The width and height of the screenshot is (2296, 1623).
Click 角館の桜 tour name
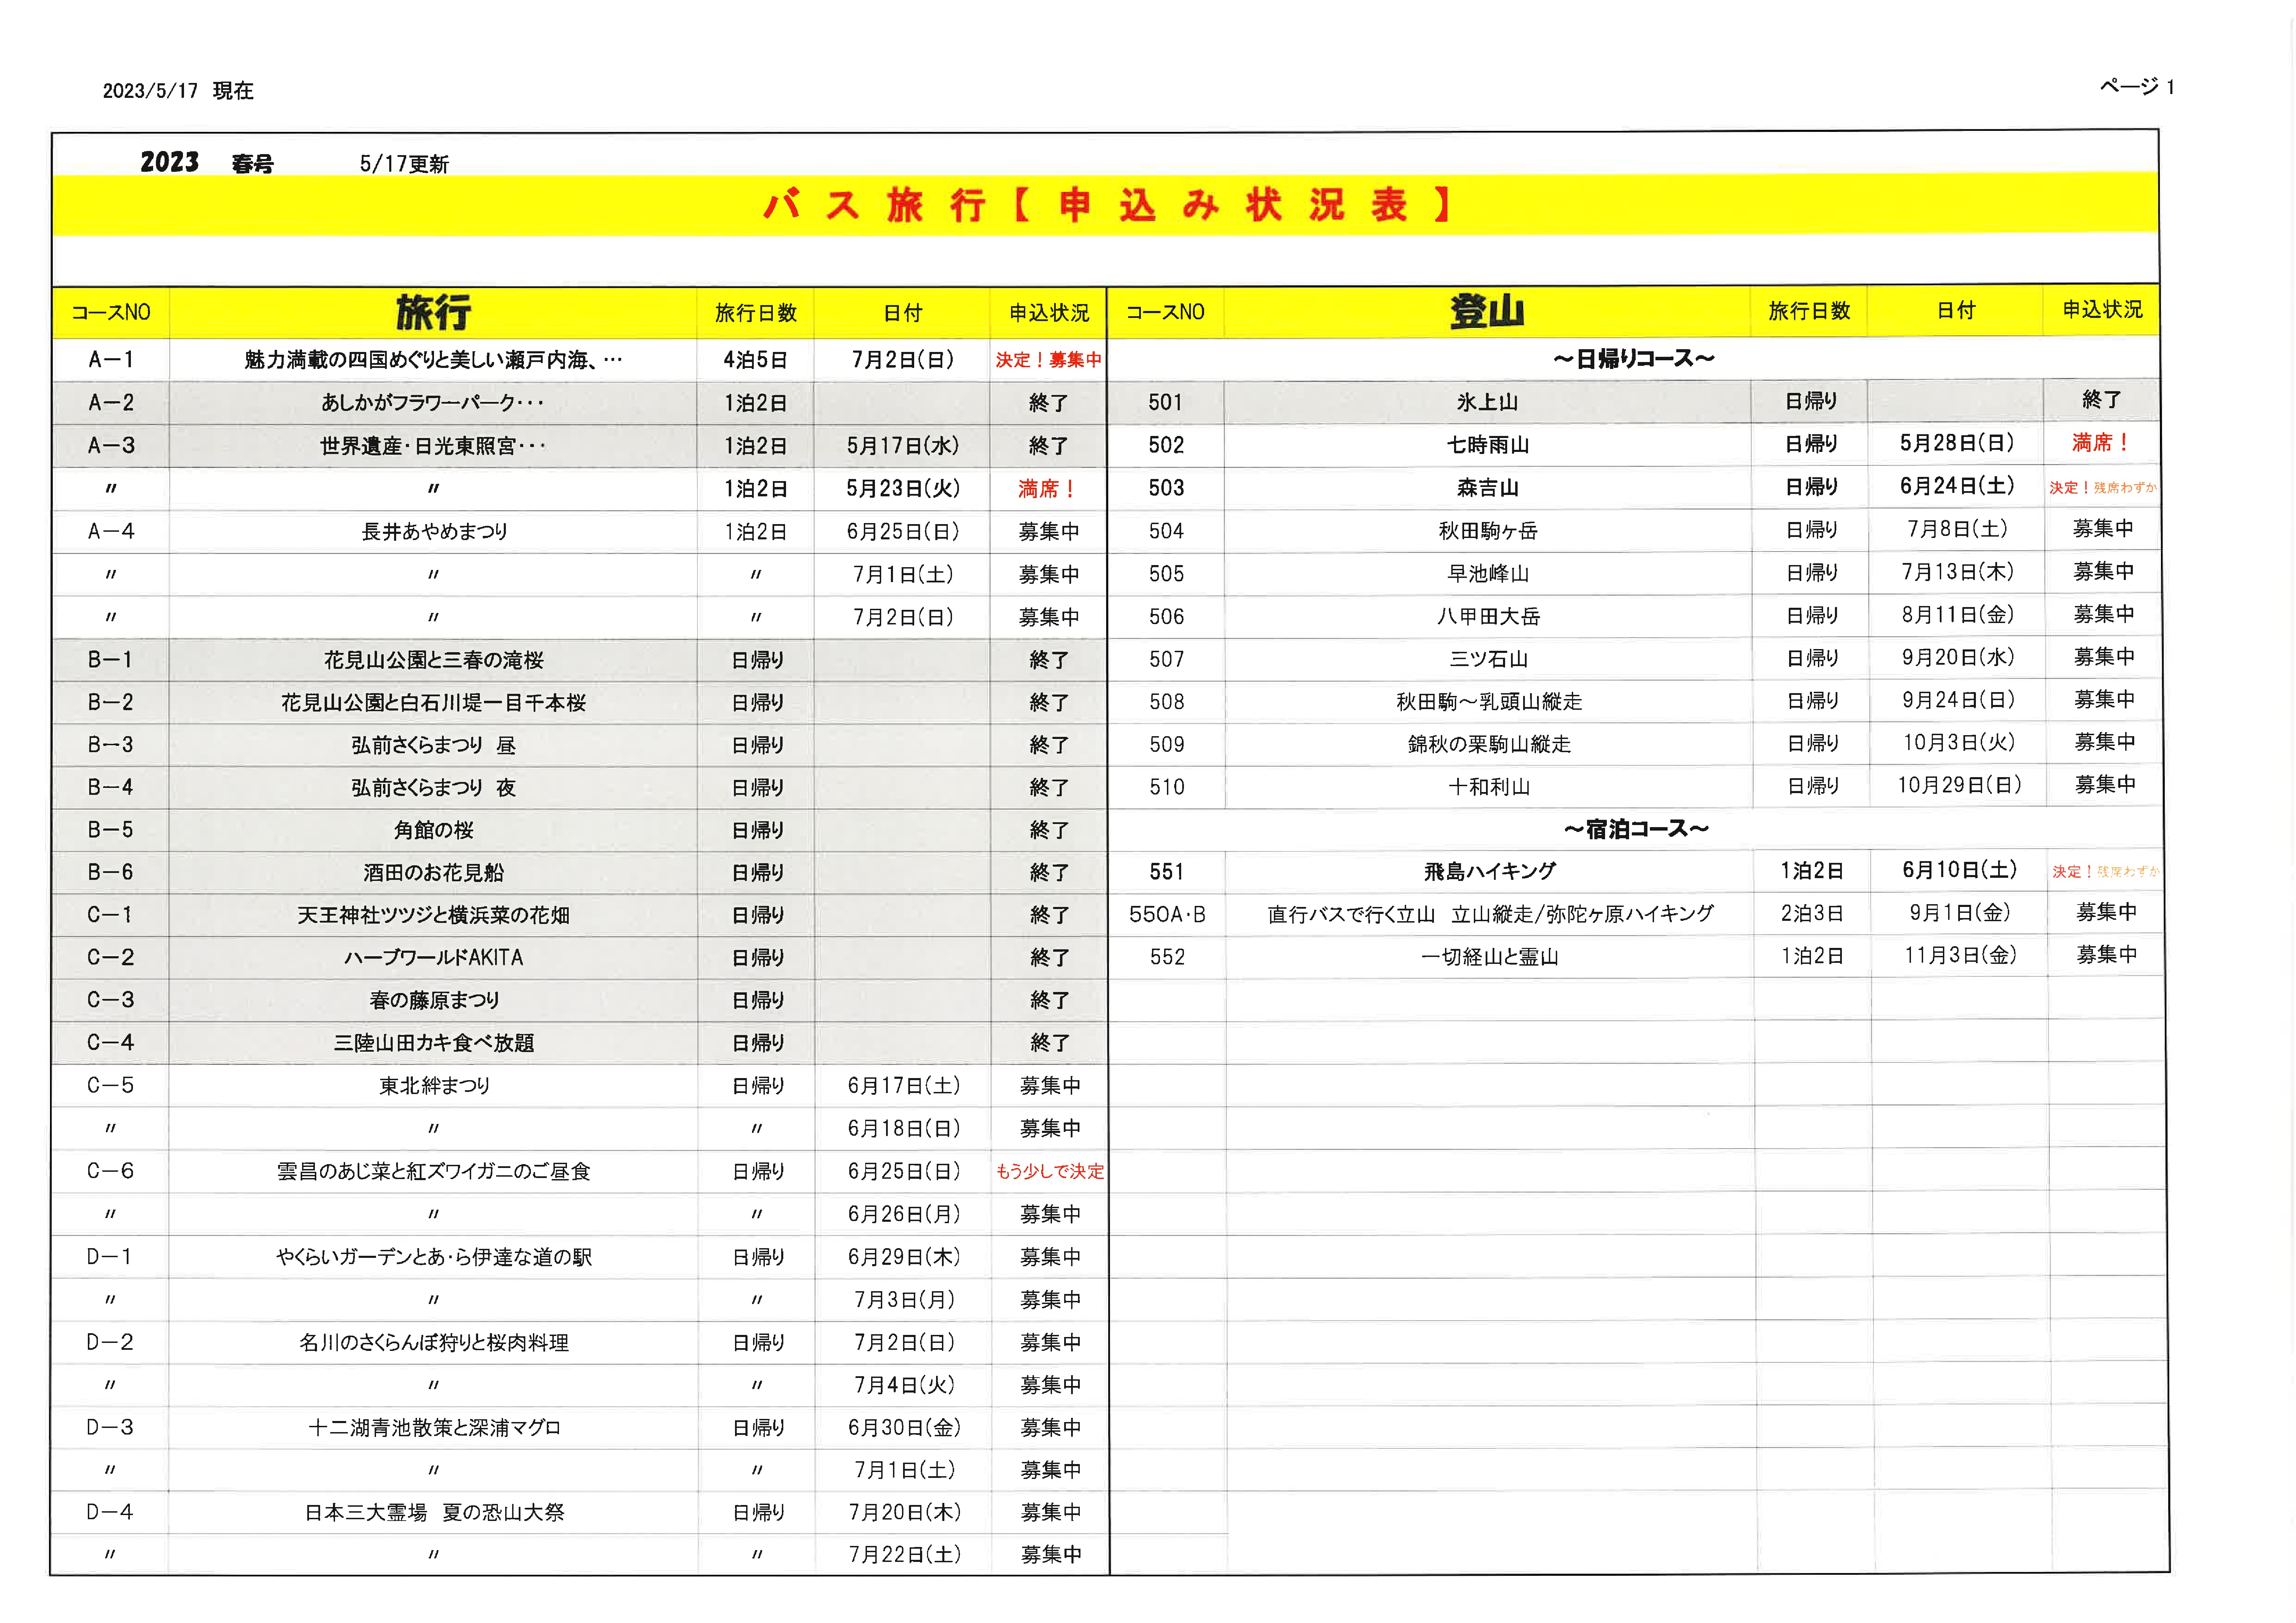433,830
